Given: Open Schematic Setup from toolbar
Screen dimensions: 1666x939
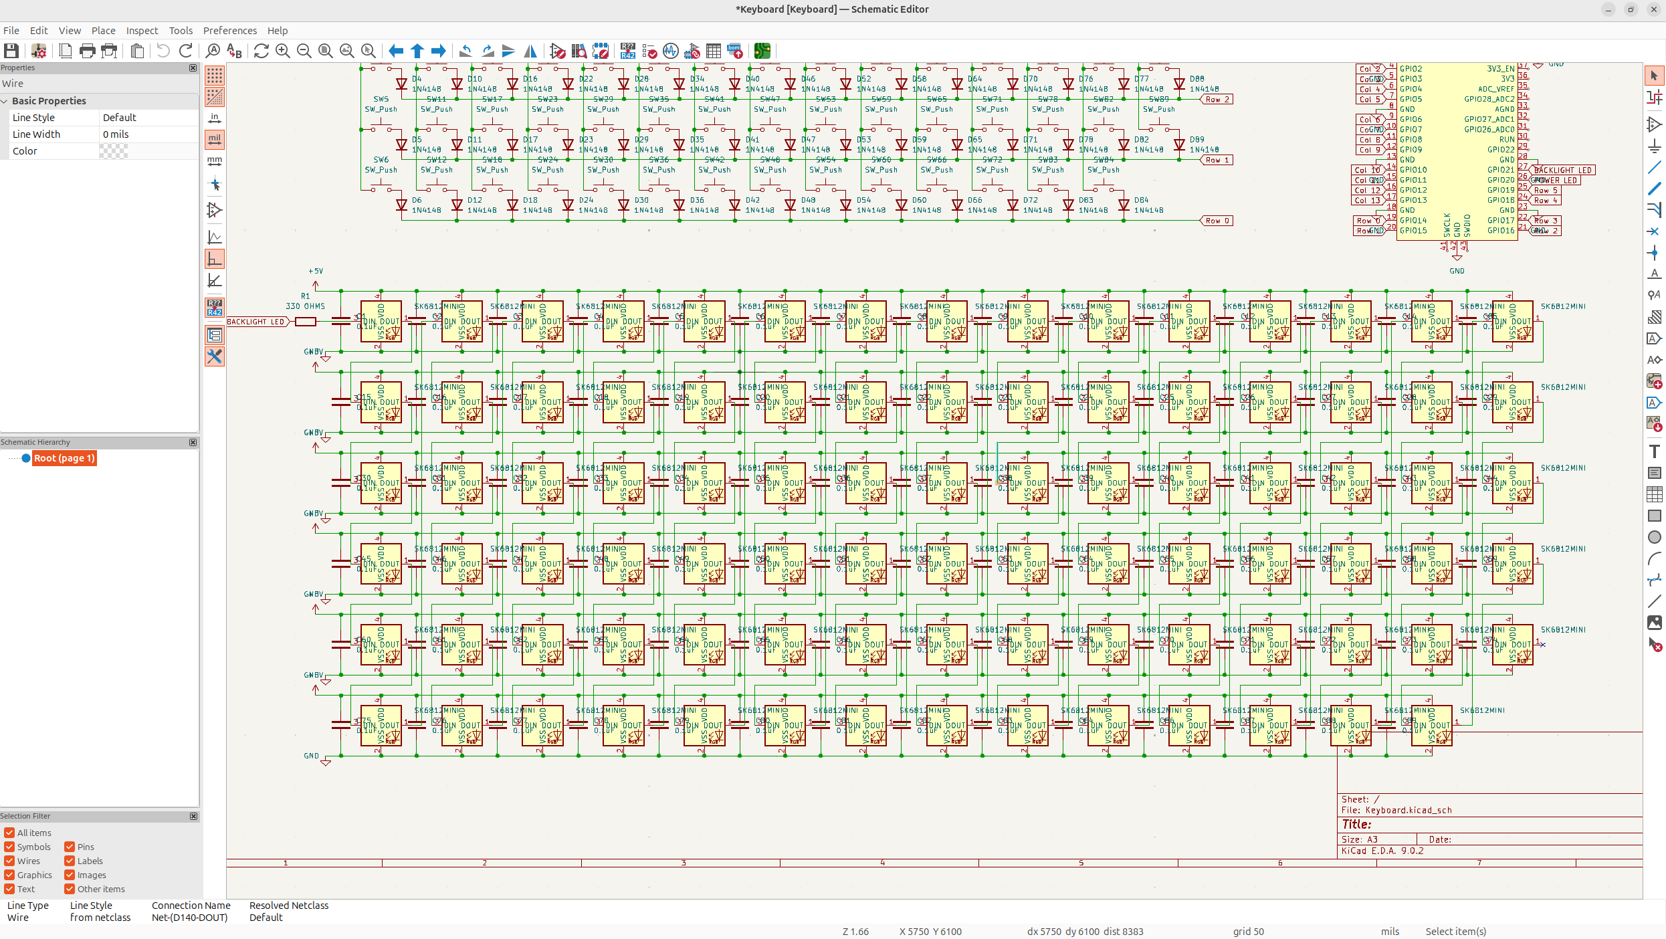Looking at the screenshot, I should (x=39, y=51).
